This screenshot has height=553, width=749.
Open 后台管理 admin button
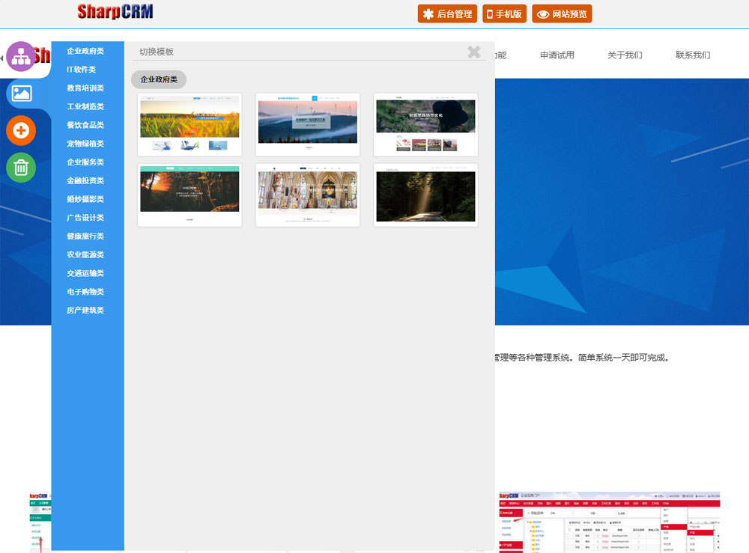pyautogui.click(x=447, y=13)
